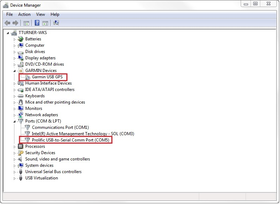Select Prolific USB-to-Serial Comm Port (COM5) label
Screen dimensions: 280x204
coord(71,140)
